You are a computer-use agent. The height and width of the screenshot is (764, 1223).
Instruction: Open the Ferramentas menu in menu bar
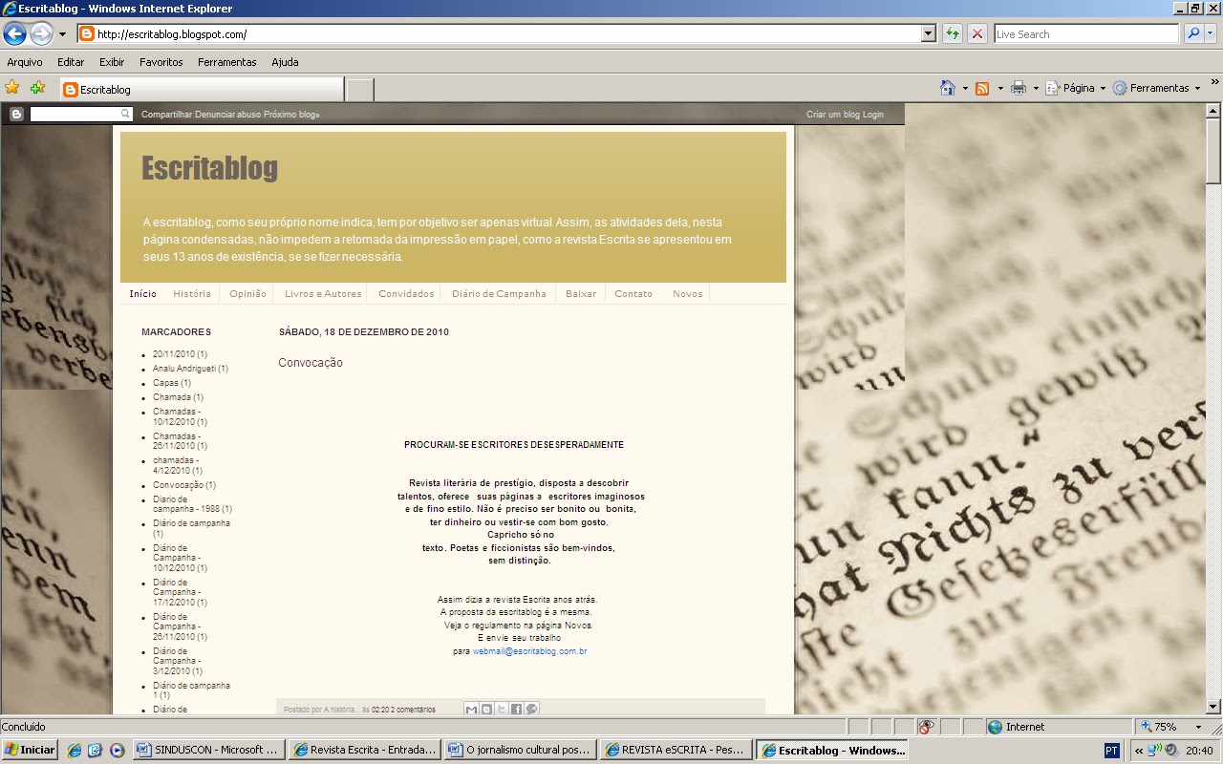[x=227, y=62]
